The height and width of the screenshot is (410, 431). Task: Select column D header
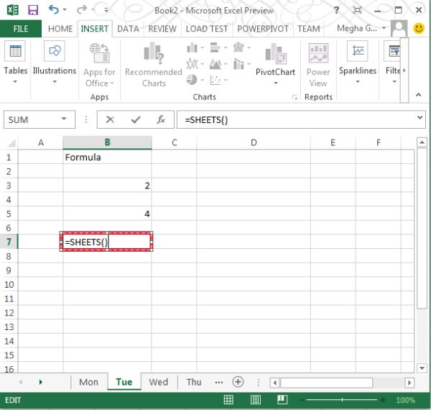[254, 142]
